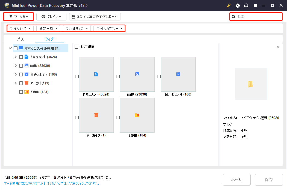Click inside the 検索 search field
Viewport: 287px width, 191px height.
coord(256,17)
